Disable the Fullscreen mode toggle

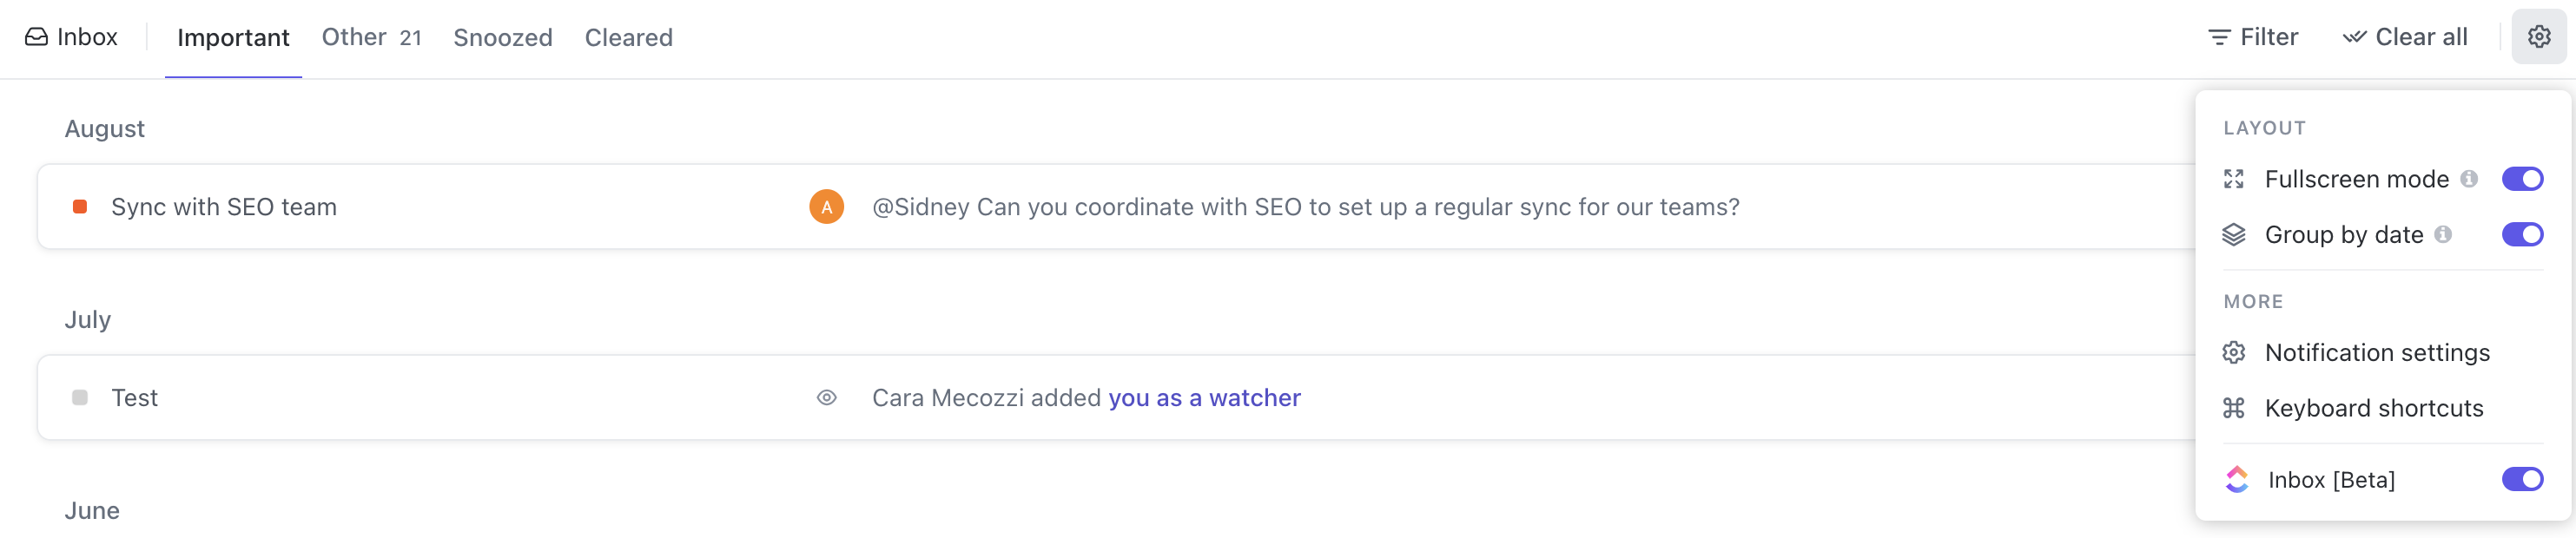(2521, 179)
